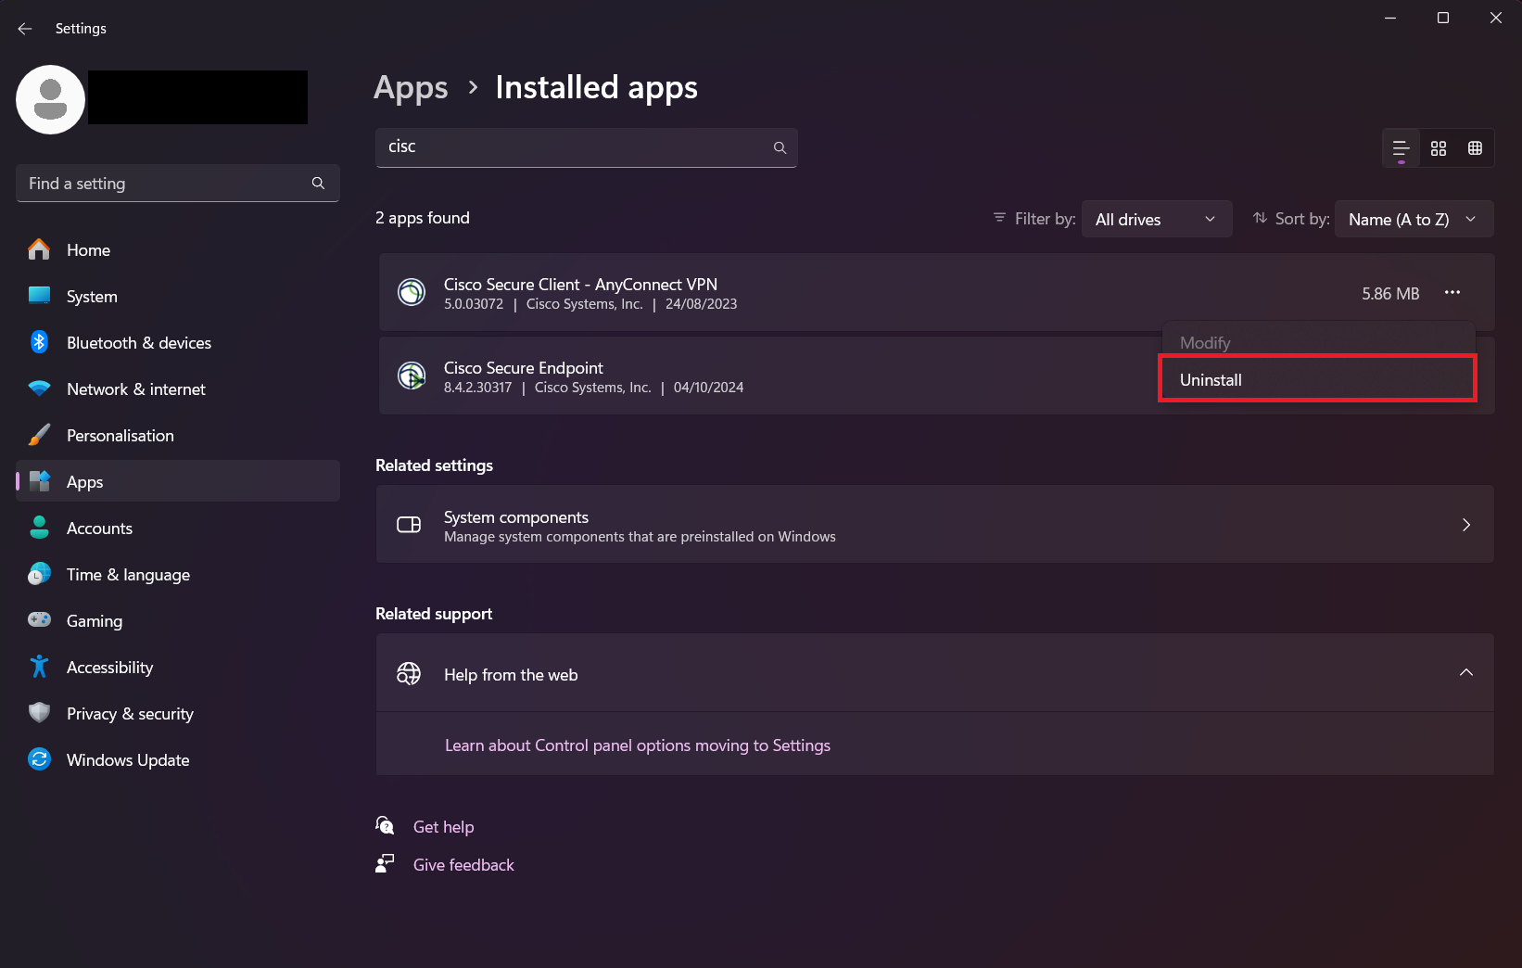
Task: Open Bluetooth & devices settings
Action: point(139,343)
